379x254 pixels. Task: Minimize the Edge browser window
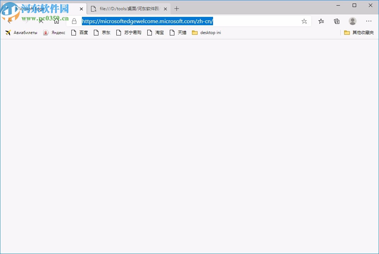click(x=338, y=5)
